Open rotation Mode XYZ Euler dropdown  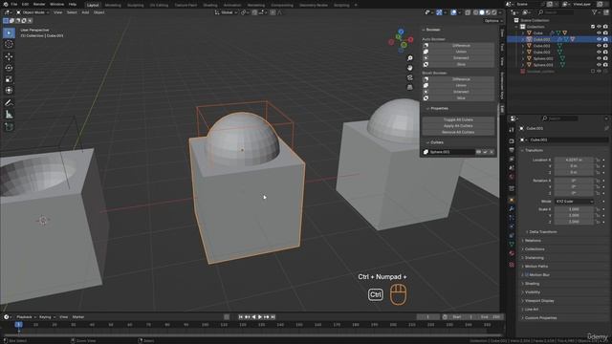574,202
